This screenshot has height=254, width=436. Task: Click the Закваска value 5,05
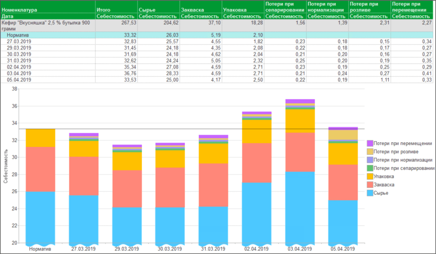(x=201, y=61)
